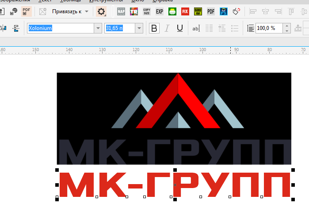Click the Publish to Web globe icon
This screenshot has width=309, height=207.
click(14, 11)
